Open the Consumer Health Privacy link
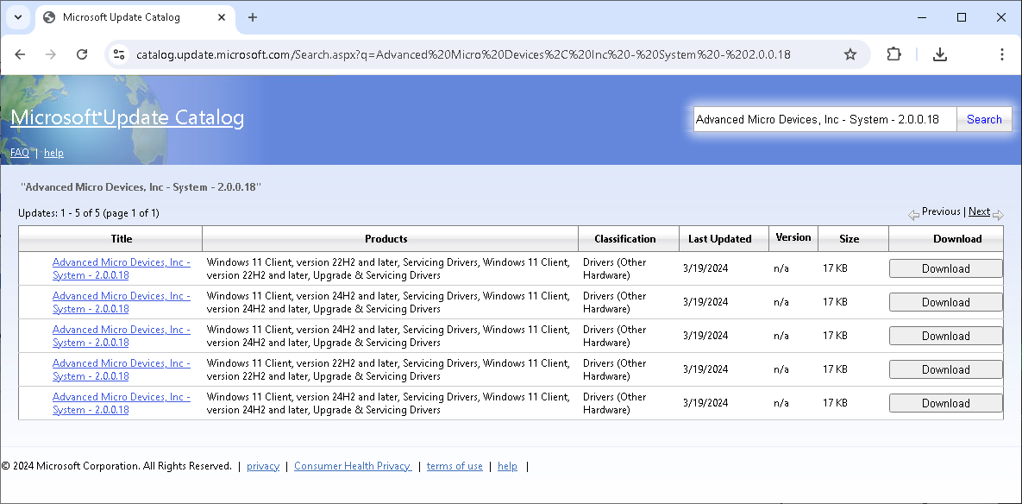Viewport: 1022px width, 504px height. [x=353, y=466]
